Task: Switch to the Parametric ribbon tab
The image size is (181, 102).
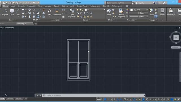Action: [31, 6]
